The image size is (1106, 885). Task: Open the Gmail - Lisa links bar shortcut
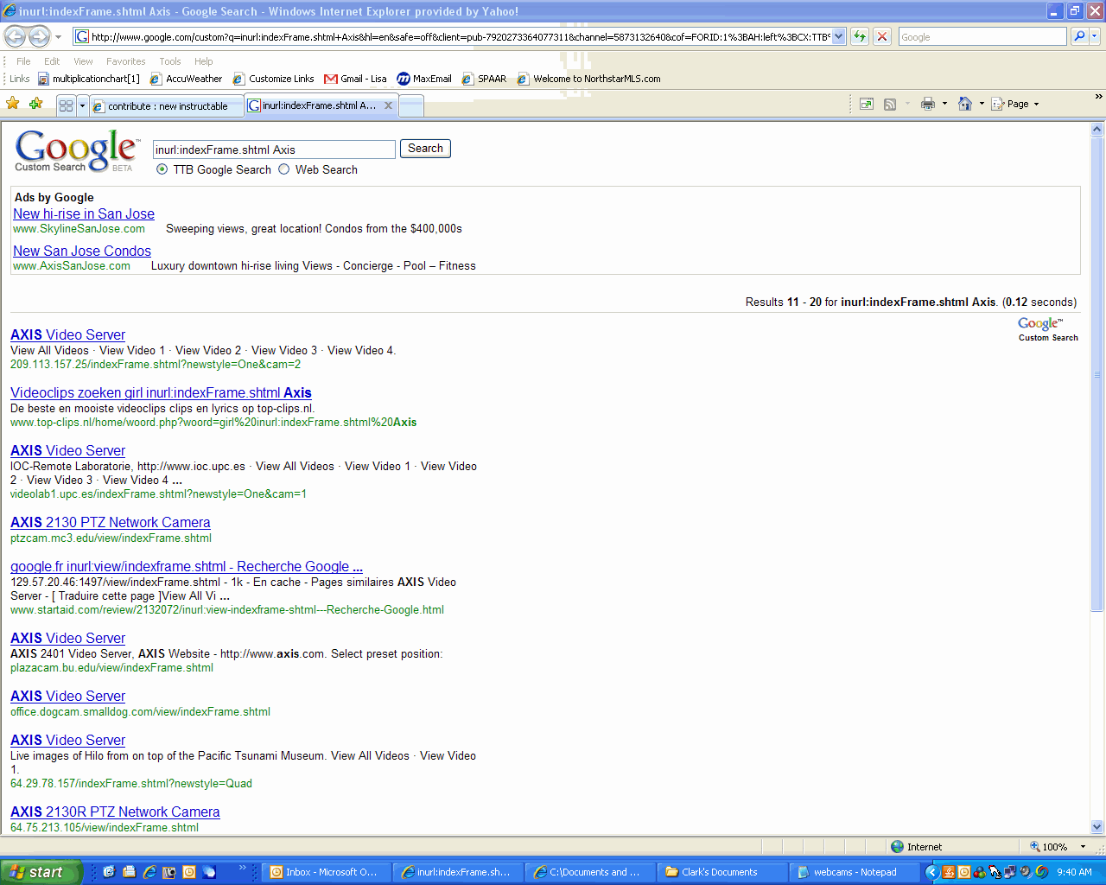coord(356,79)
